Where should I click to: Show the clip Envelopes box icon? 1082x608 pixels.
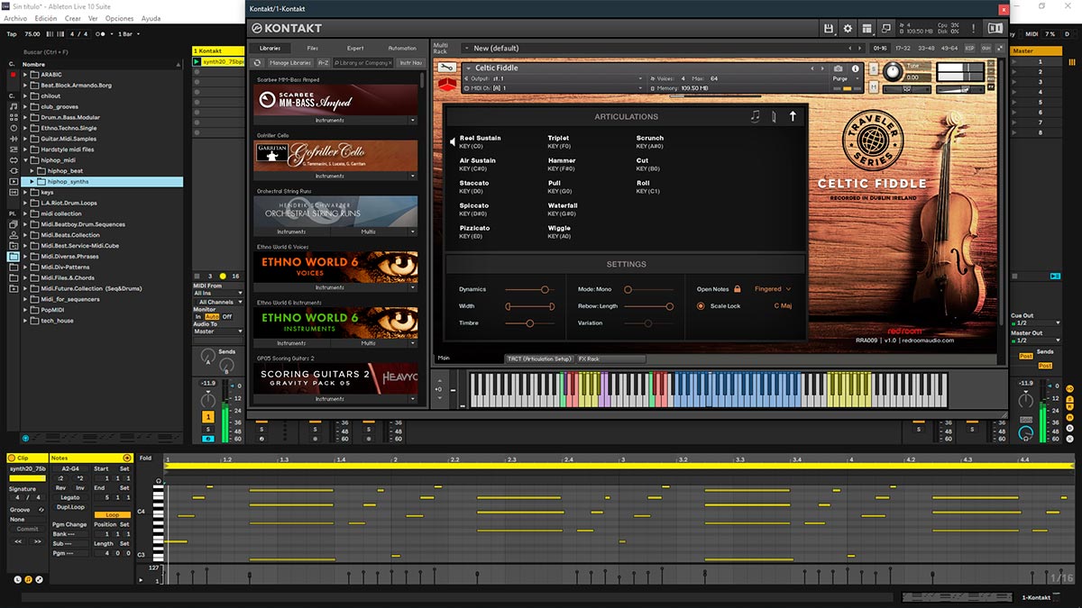(x=40, y=578)
